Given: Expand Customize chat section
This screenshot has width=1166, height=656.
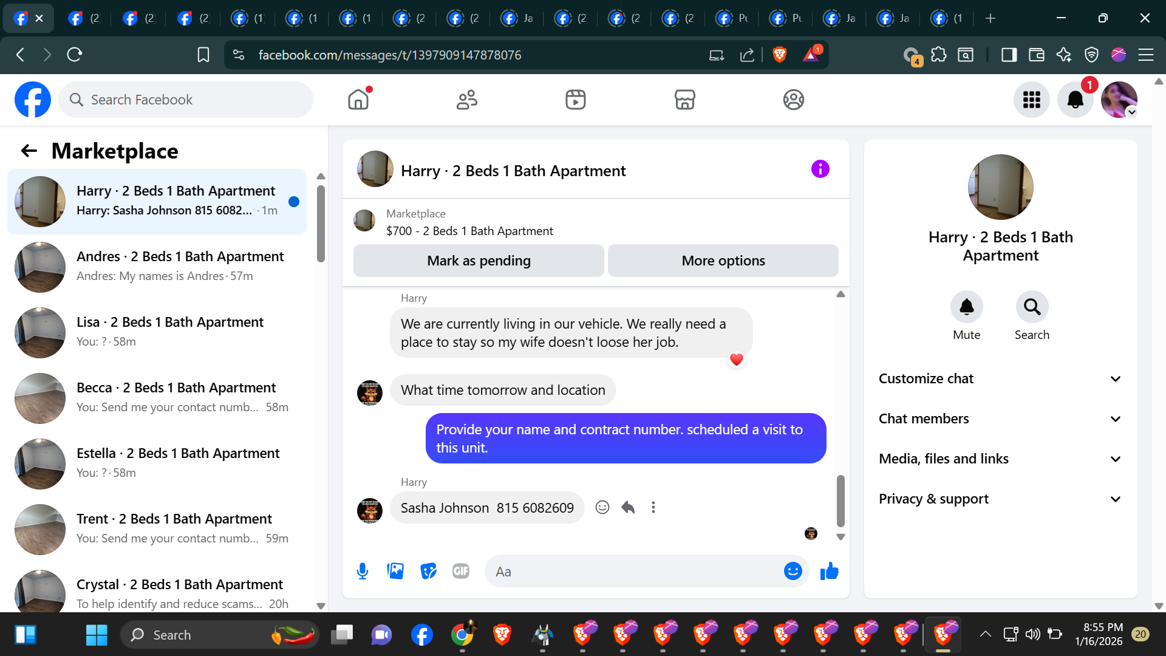Looking at the screenshot, I should click(1000, 378).
